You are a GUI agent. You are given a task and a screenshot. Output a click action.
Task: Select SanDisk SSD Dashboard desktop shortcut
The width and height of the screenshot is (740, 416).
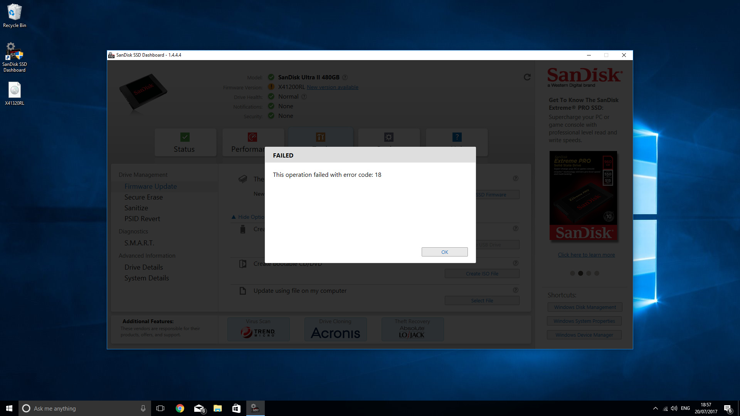14,57
